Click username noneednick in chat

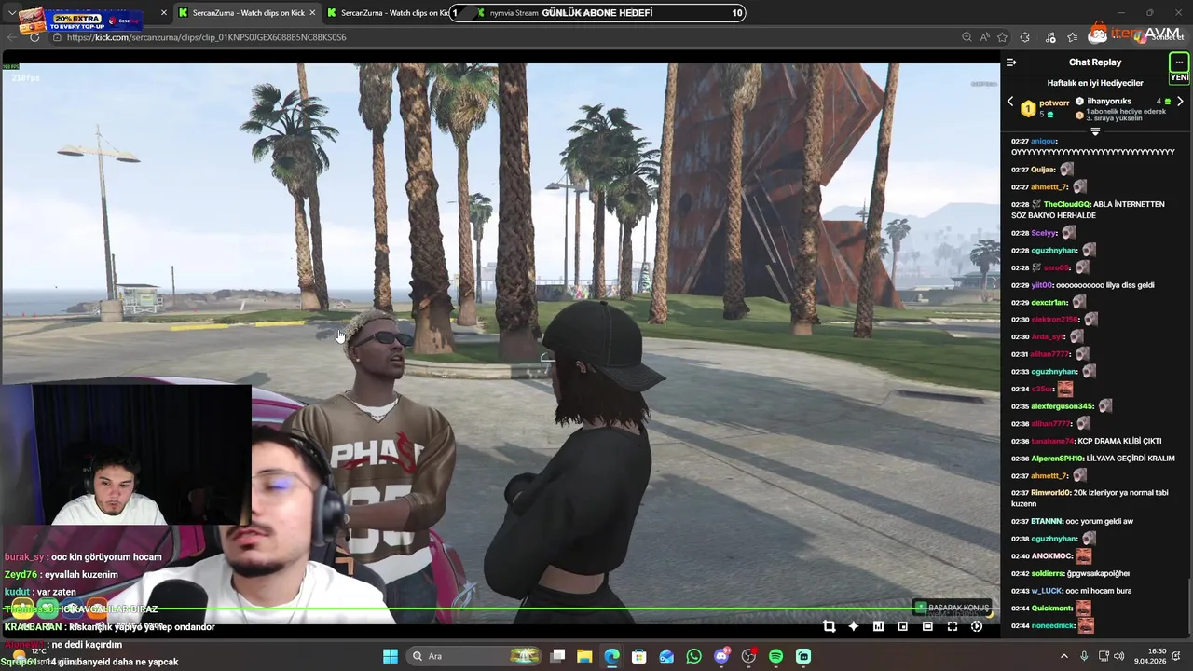point(1053,625)
